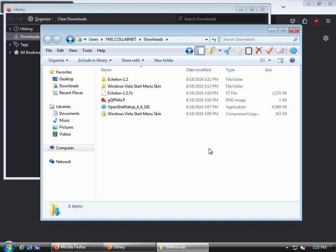Expand the view options arrow

[x=270, y=60]
